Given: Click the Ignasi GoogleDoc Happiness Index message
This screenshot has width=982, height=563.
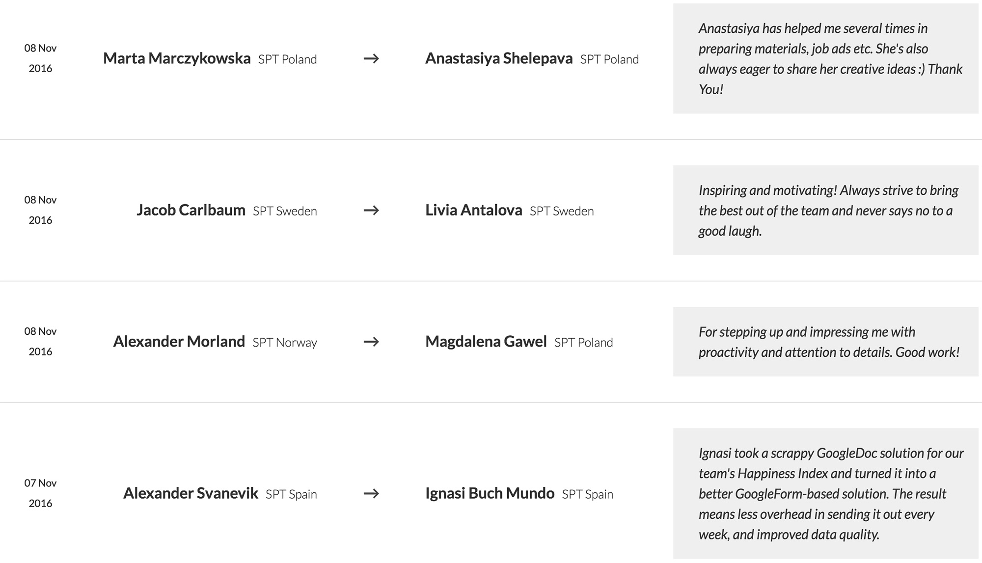Looking at the screenshot, I should pyautogui.click(x=826, y=493).
